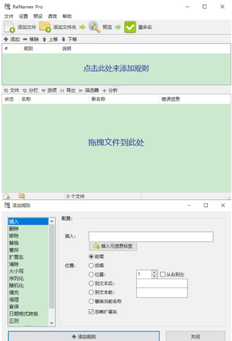Screen dimensions: 232x341
Task: Select the 序列化 rule in the list
Action: click(28, 278)
